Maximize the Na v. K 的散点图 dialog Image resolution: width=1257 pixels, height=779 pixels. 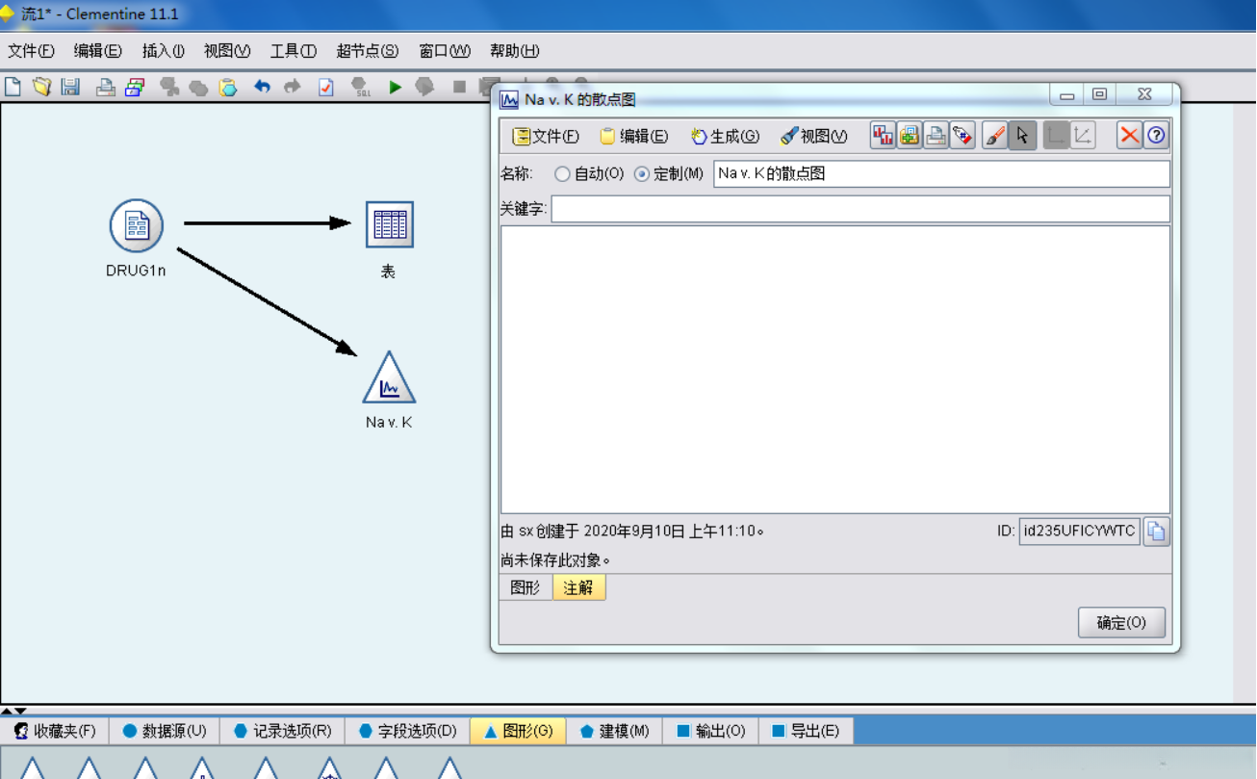click(x=1099, y=94)
